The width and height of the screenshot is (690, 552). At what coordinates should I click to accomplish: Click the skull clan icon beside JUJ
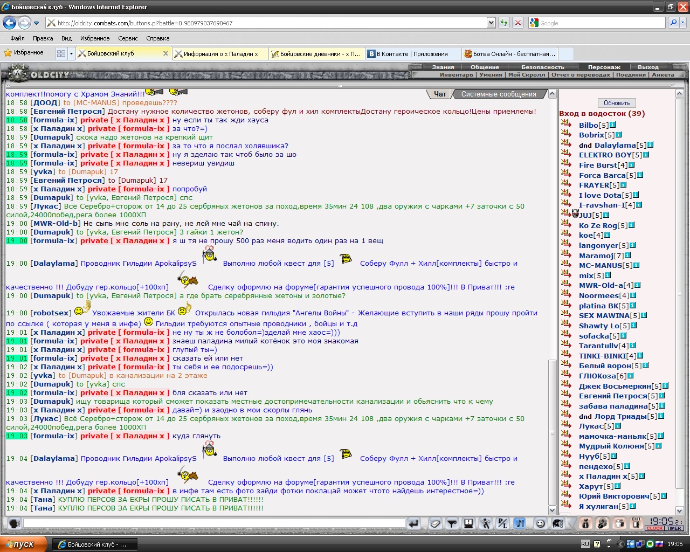pos(575,214)
